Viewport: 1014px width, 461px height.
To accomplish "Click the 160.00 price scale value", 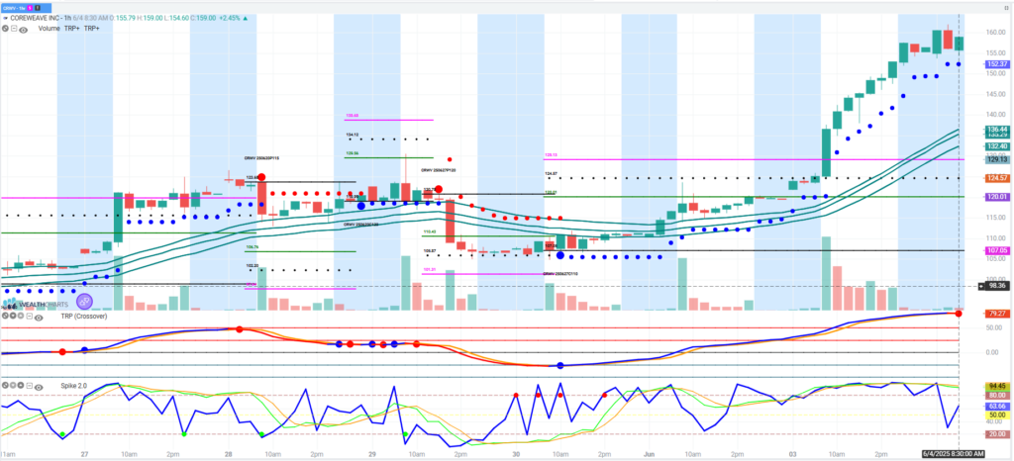I will (x=996, y=32).
